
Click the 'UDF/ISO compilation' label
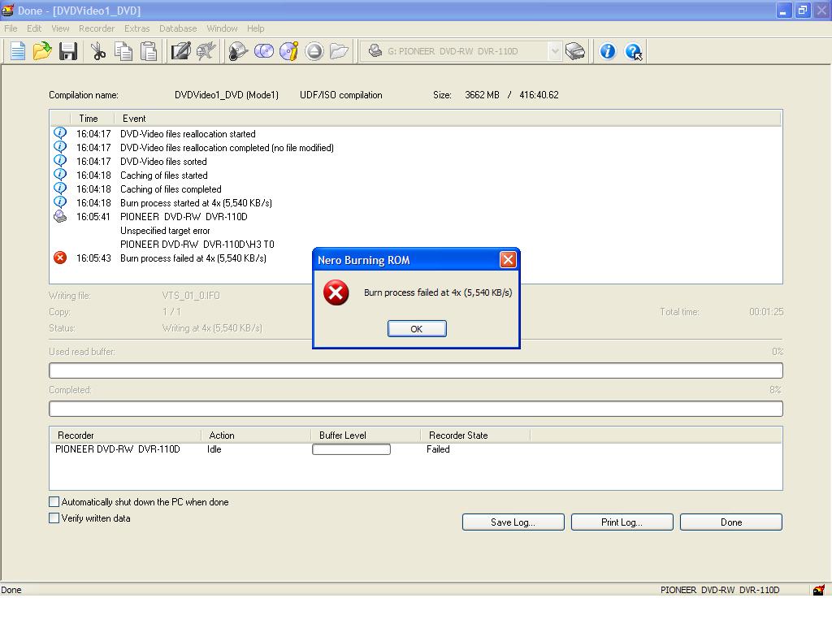pyautogui.click(x=340, y=95)
